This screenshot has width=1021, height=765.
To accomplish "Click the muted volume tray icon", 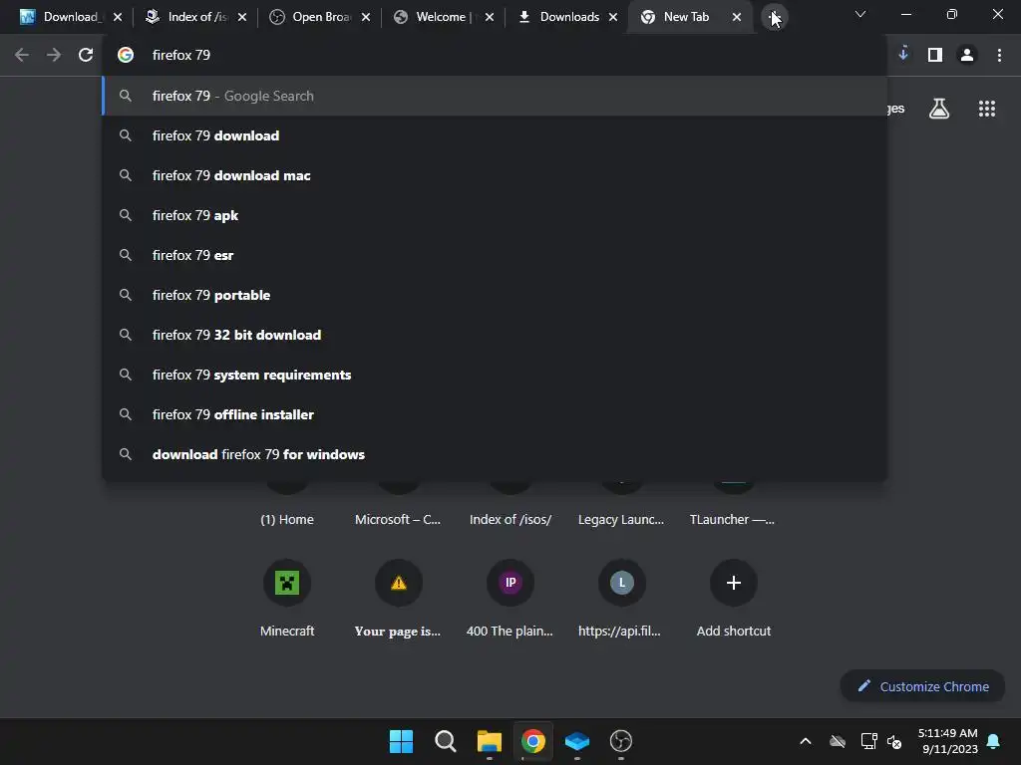I will [x=894, y=741].
